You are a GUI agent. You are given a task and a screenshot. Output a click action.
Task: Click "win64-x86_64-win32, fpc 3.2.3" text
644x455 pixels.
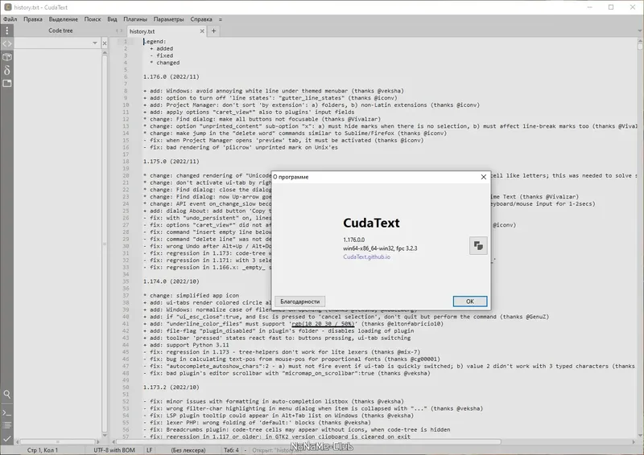(380, 248)
